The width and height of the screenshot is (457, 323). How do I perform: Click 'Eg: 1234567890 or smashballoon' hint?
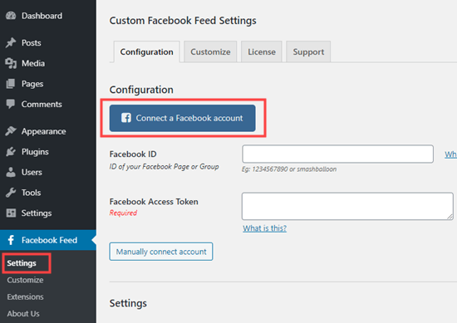[289, 169]
